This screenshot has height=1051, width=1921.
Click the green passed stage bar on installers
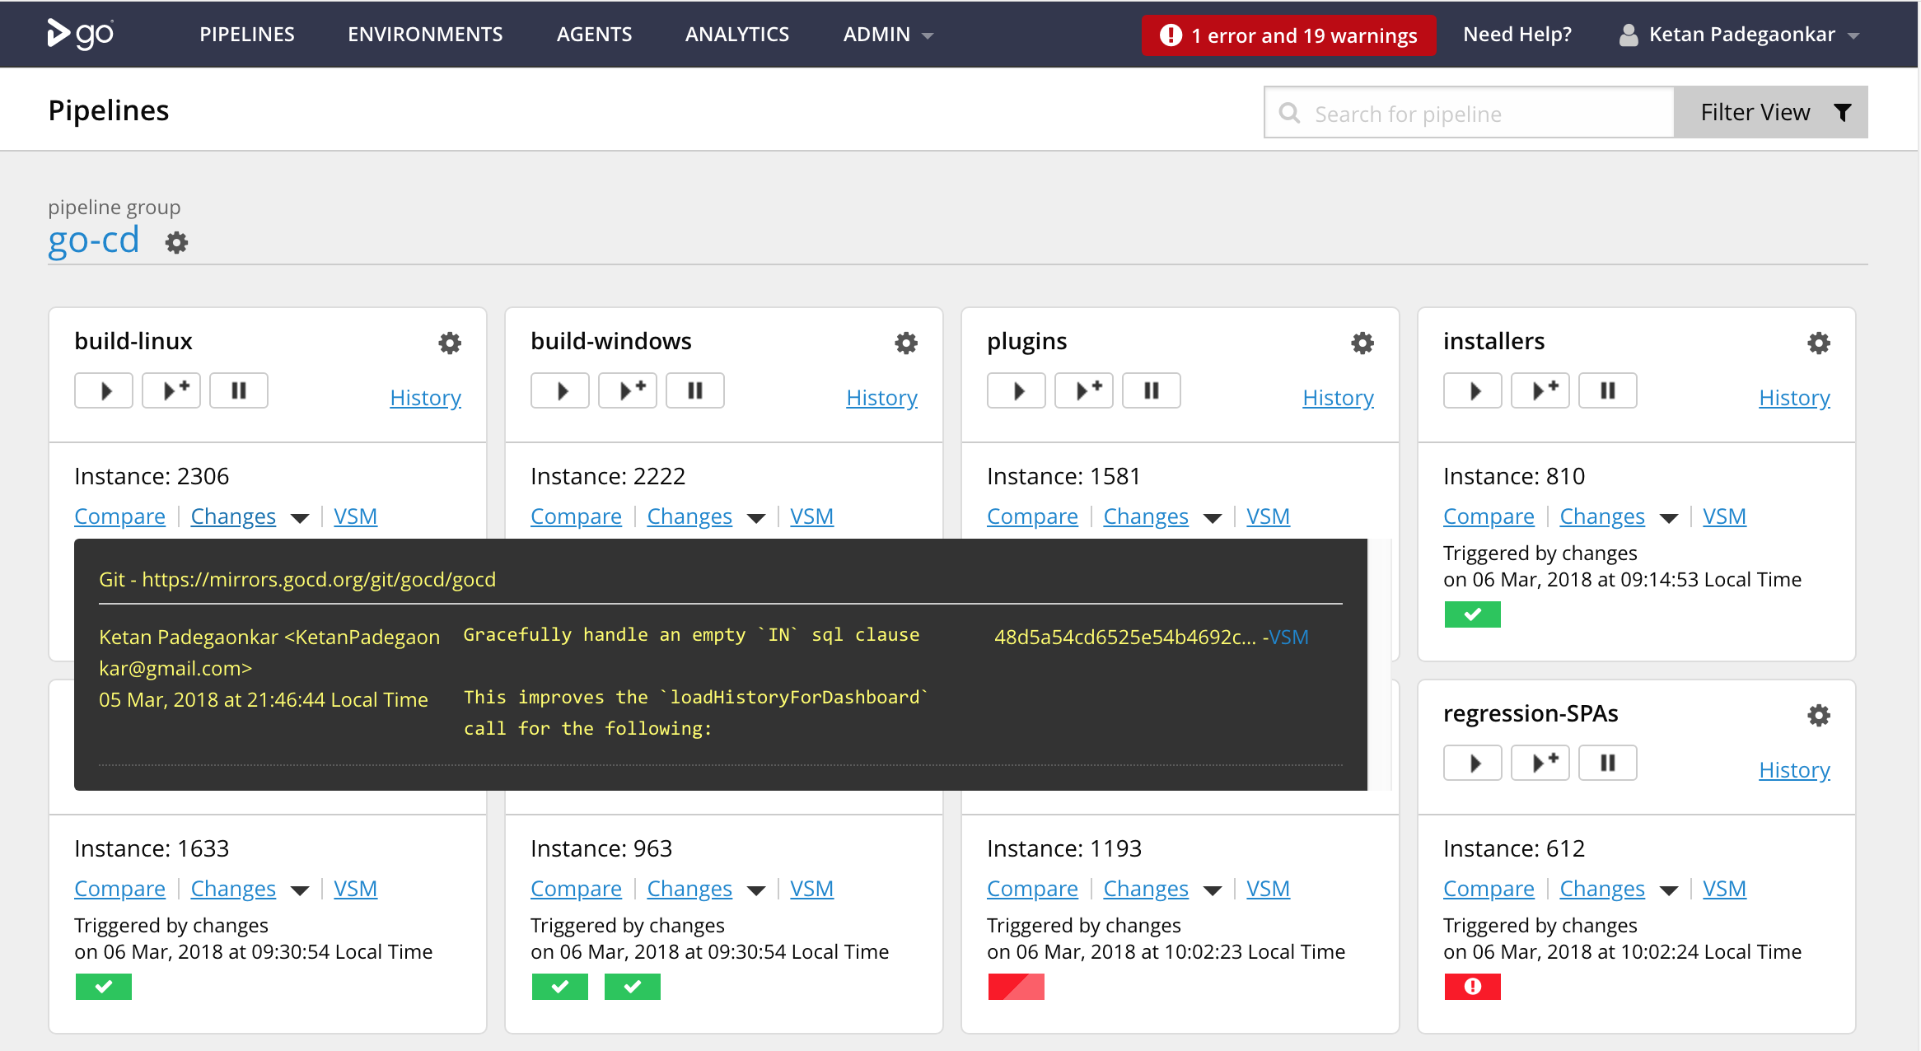(x=1473, y=614)
